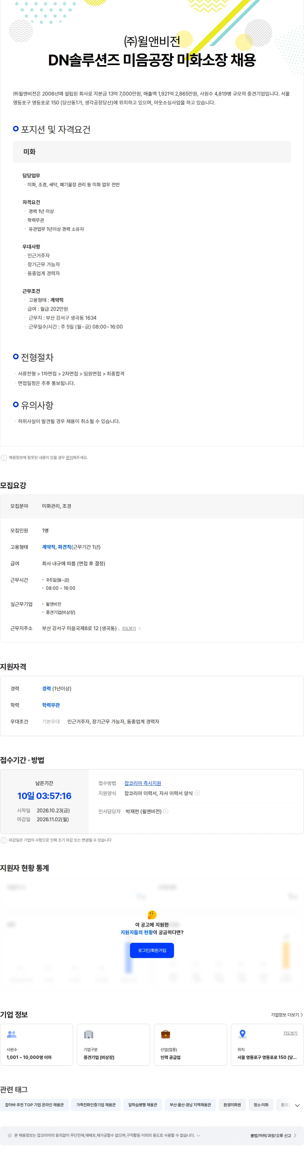Click 근무지 : 부산 강서구 생곡동 1634 line

tap(62, 317)
